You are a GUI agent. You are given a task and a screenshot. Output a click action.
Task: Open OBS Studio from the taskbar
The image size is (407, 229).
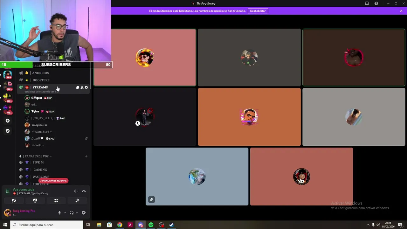click(x=161, y=225)
